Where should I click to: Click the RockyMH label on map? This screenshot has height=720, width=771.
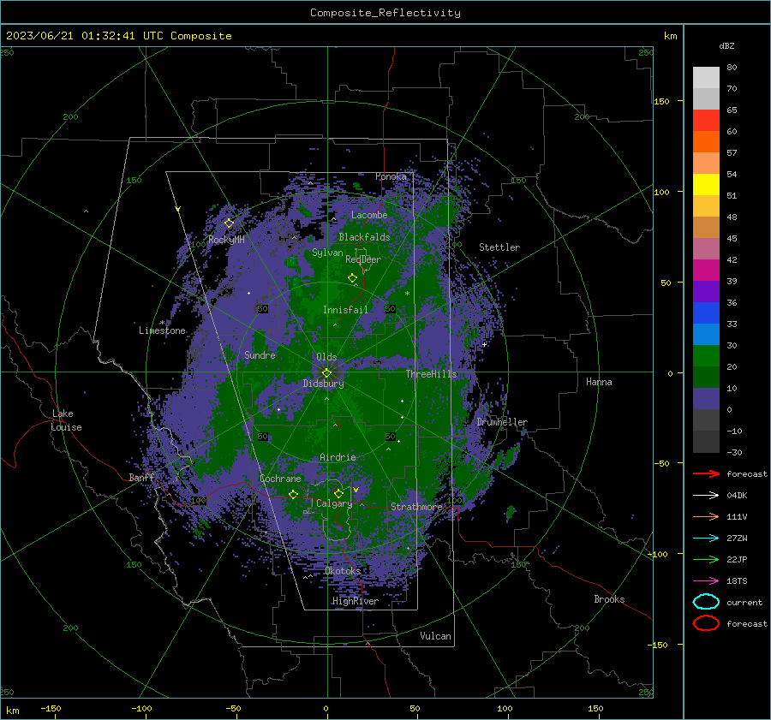tap(226, 240)
